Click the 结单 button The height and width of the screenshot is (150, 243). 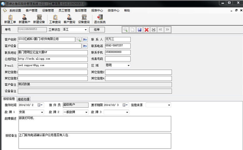(x=97, y=30)
